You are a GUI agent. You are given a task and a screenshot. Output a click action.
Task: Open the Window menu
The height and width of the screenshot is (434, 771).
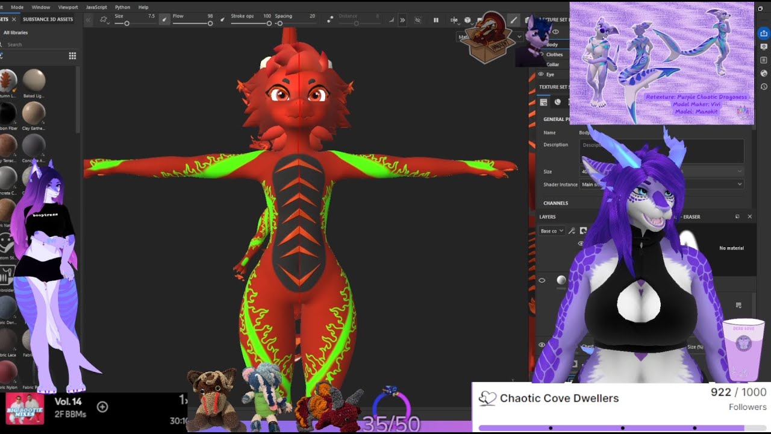pyautogui.click(x=40, y=7)
